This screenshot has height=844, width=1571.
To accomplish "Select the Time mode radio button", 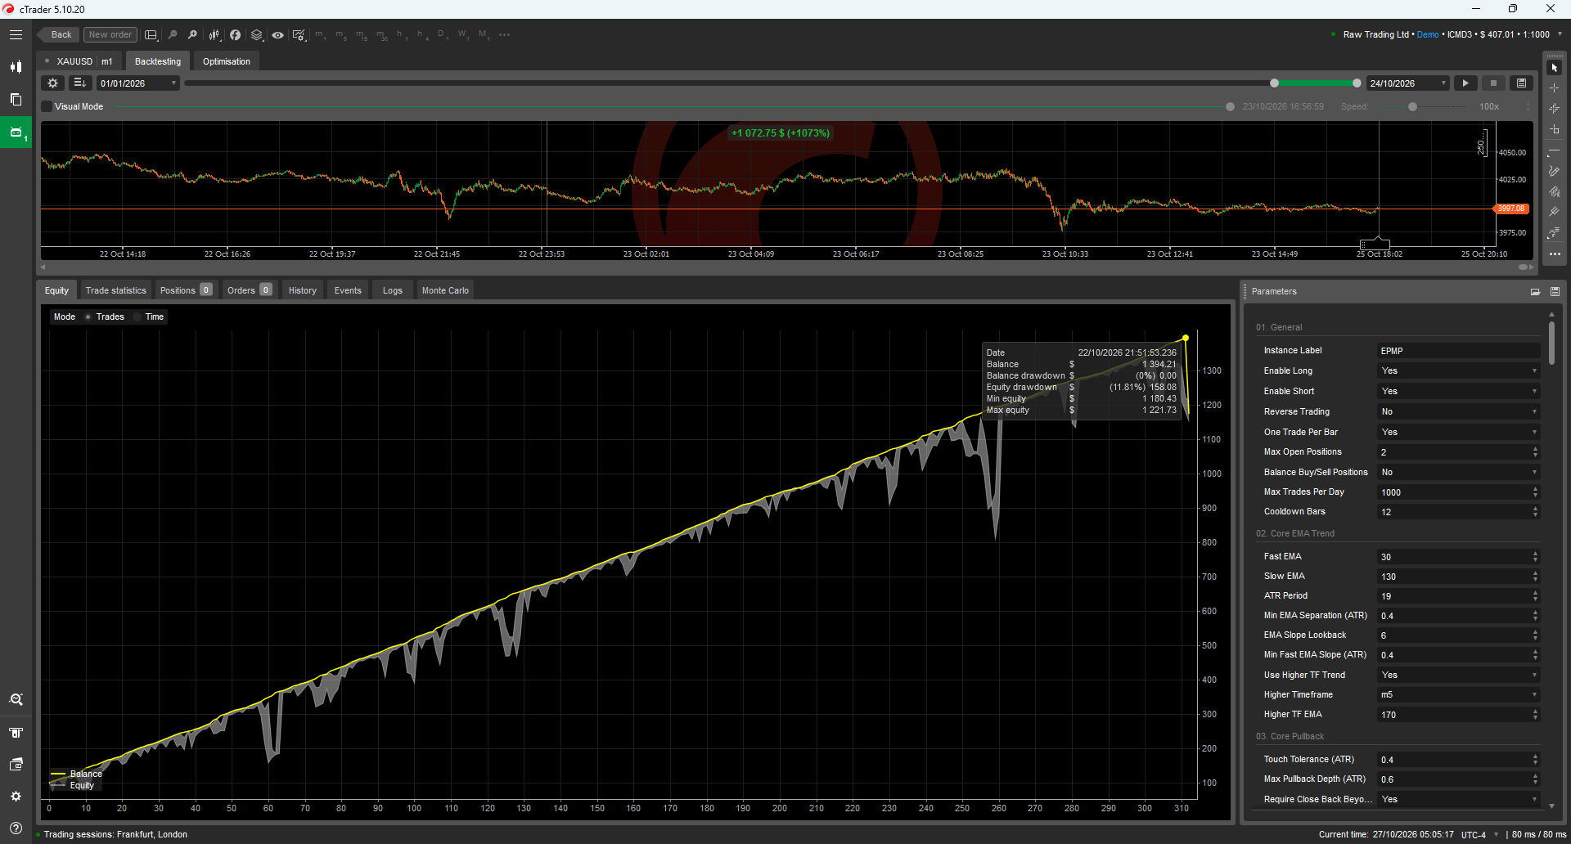I will coord(137,317).
